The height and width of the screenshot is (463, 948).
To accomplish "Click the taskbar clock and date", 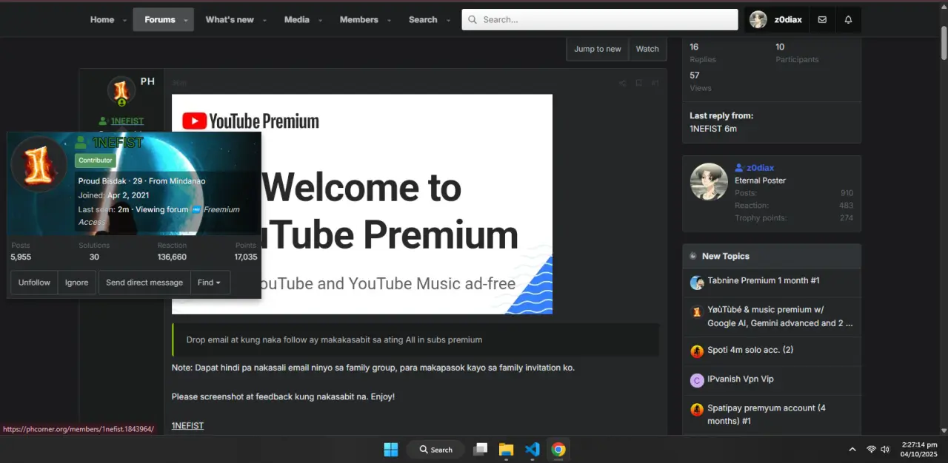I will click(919, 449).
